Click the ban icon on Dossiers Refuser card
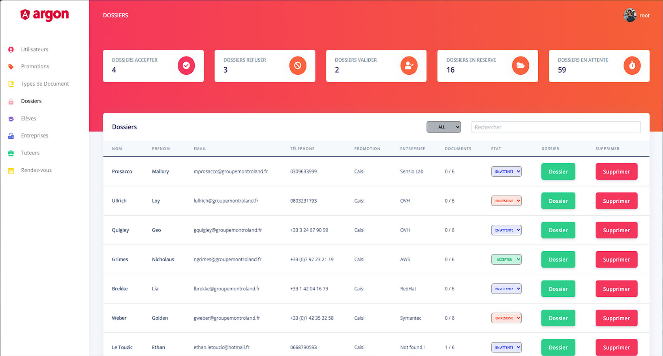The width and height of the screenshot is (663, 356). pyautogui.click(x=298, y=66)
